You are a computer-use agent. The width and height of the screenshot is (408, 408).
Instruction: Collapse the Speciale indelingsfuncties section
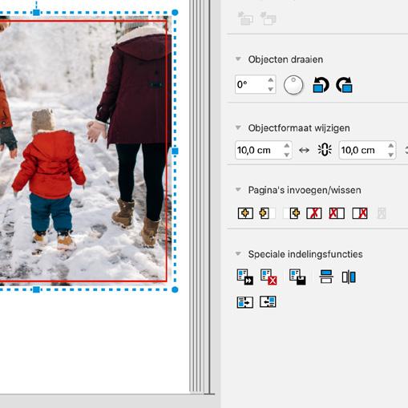[x=238, y=253]
